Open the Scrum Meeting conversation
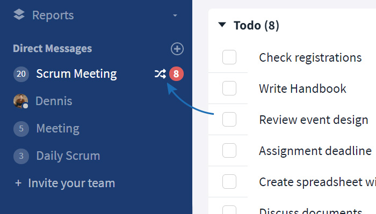Image resolution: width=376 pixels, height=214 pixels. (76, 73)
